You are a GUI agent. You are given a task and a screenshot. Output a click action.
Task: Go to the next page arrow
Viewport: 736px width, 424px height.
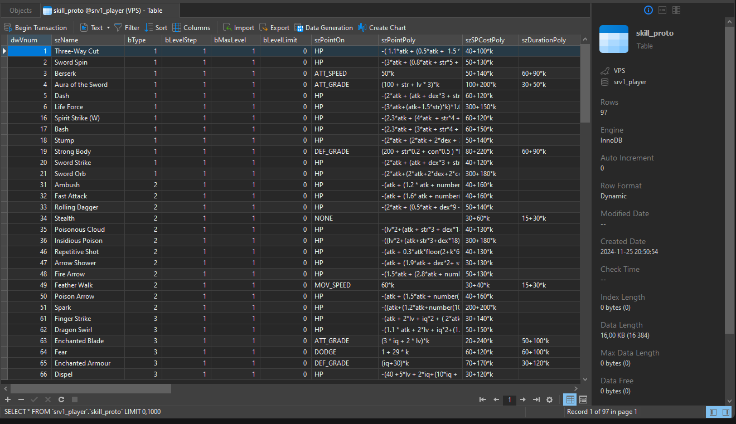tap(523, 399)
